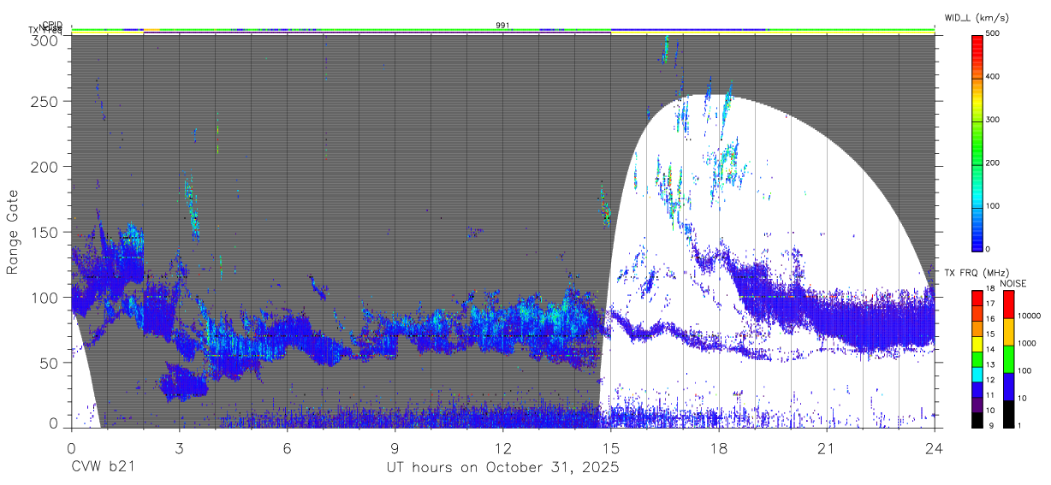The height and width of the screenshot is (485, 1051).
Task: Click the 'CVW b21' radar beam label
Action: pyautogui.click(x=103, y=467)
